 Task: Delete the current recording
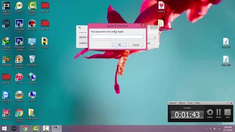tap(210, 114)
